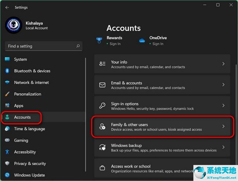Click the Apps icon in sidebar
The width and height of the screenshot is (238, 181).
[x=7, y=105]
